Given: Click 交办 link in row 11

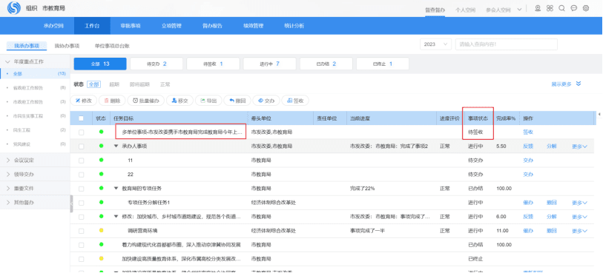Looking at the screenshot, I should coord(528,161).
